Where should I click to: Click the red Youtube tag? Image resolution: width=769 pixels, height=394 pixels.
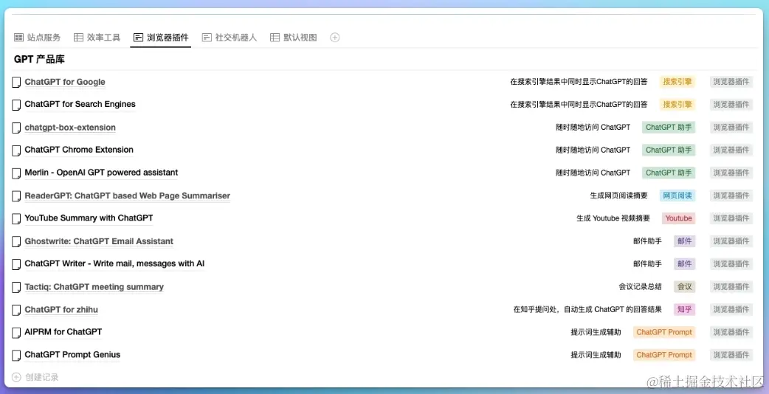(678, 218)
